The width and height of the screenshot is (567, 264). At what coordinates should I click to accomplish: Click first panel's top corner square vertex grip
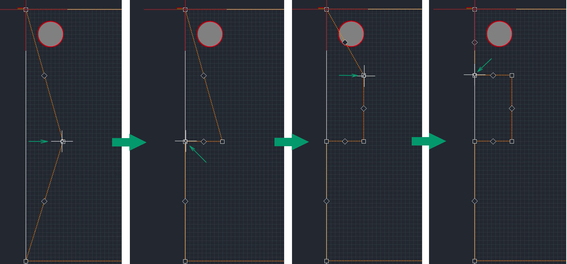[x=26, y=10]
